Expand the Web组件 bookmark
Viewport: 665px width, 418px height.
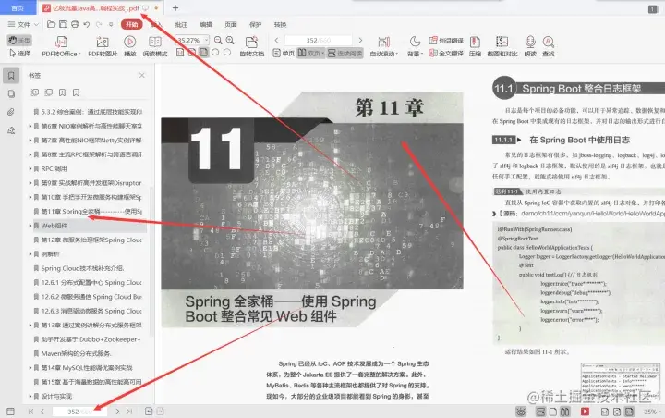point(30,226)
